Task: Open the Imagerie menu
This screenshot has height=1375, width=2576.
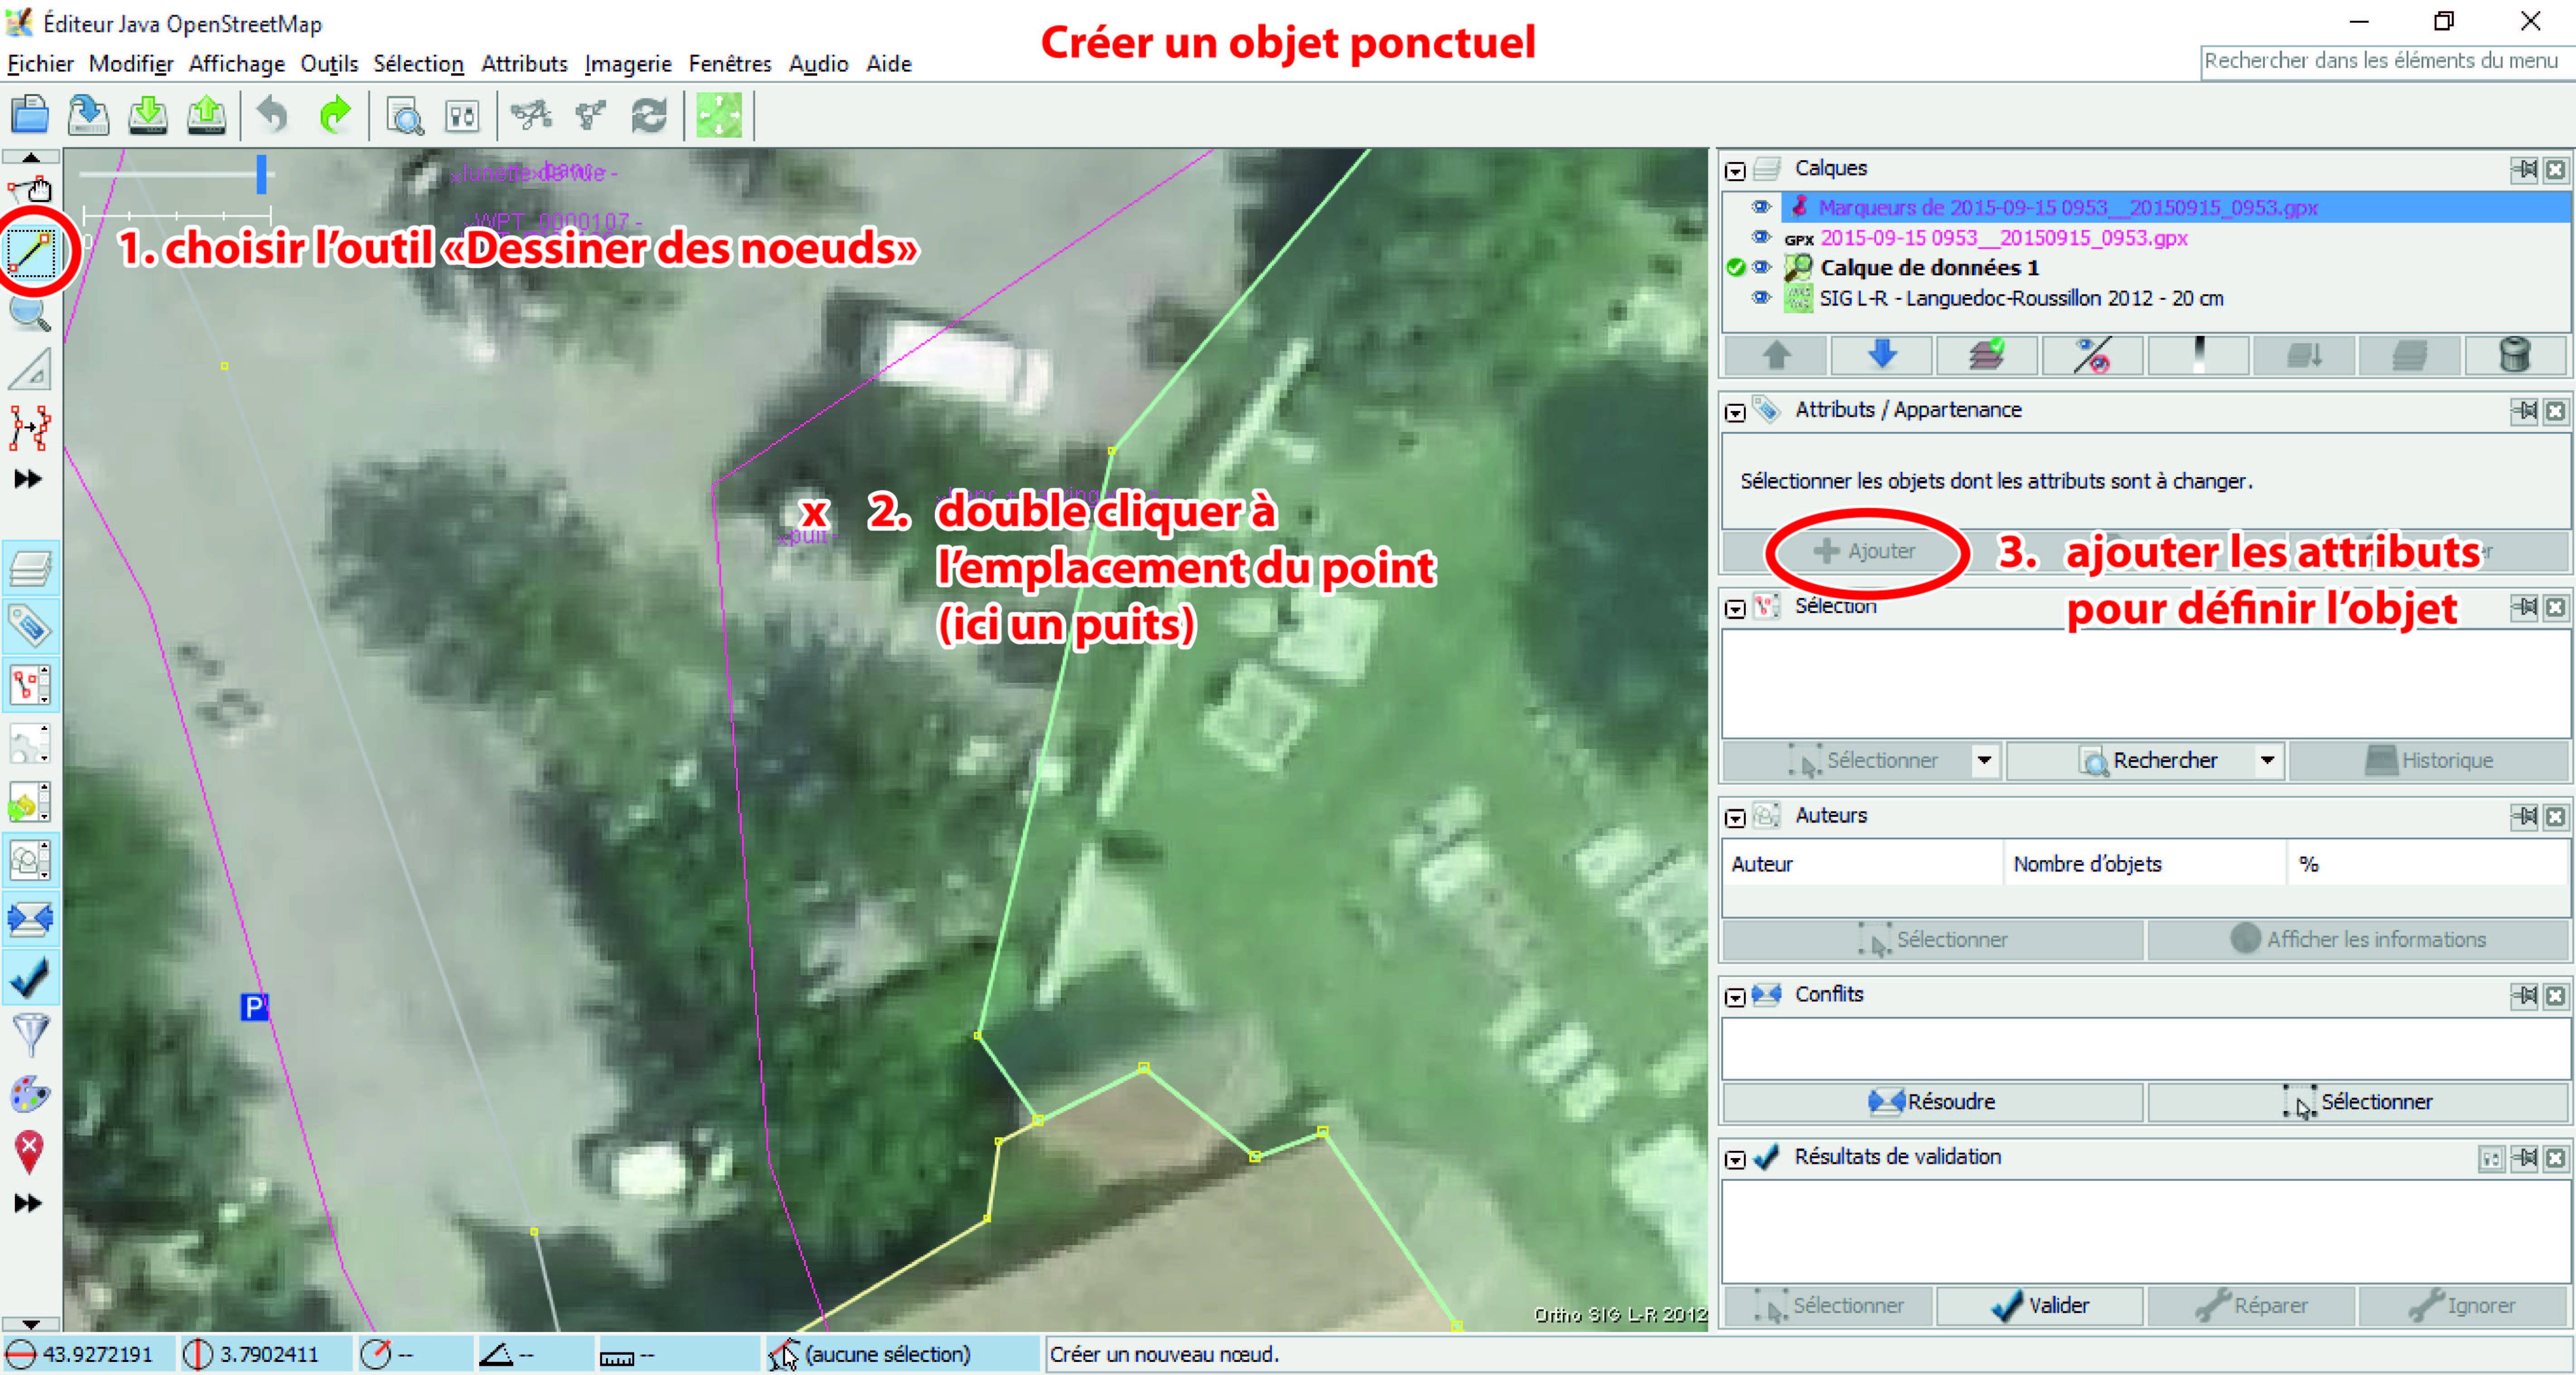Action: [x=628, y=64]
